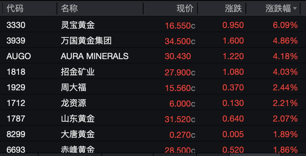Click change value 0.950
Screen dimensions: 306x156
233,25
